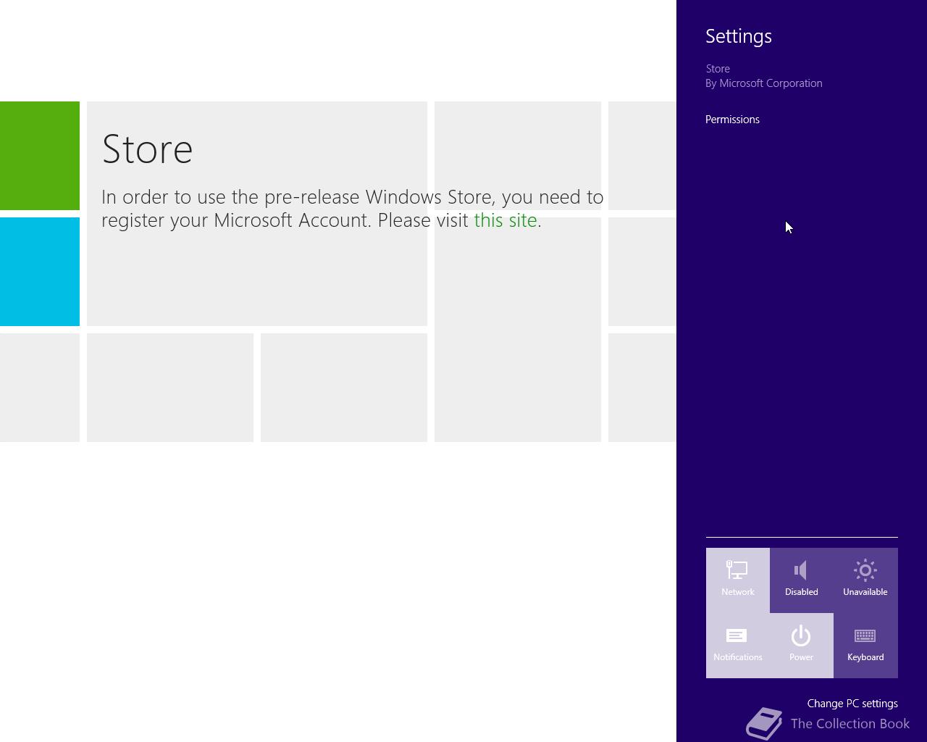Click the Settings pane title
Screen dimensions: 927x742
coord(739,36)
